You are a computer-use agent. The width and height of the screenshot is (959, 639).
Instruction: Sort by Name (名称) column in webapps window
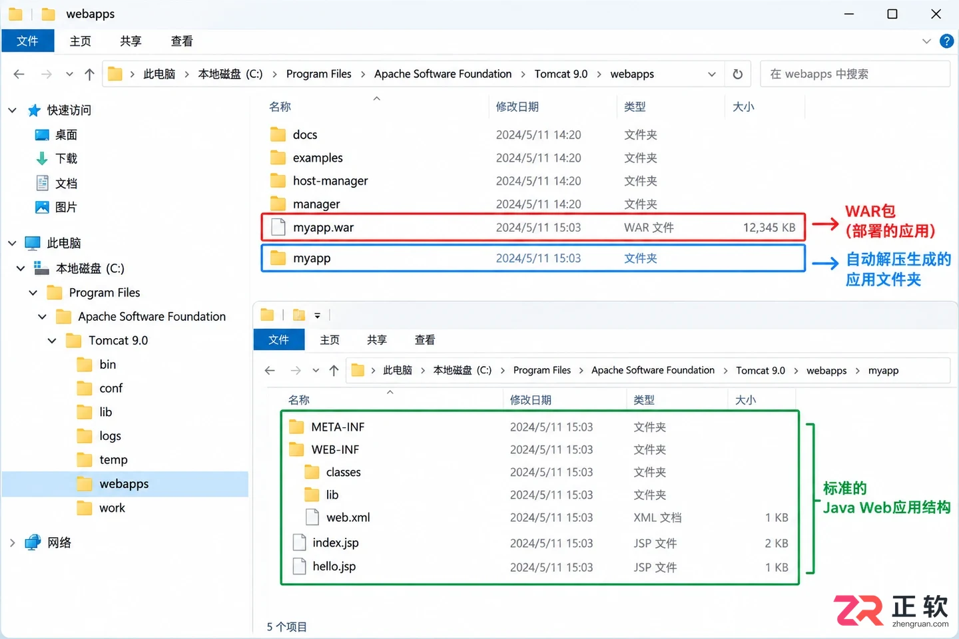pos(280,106)
